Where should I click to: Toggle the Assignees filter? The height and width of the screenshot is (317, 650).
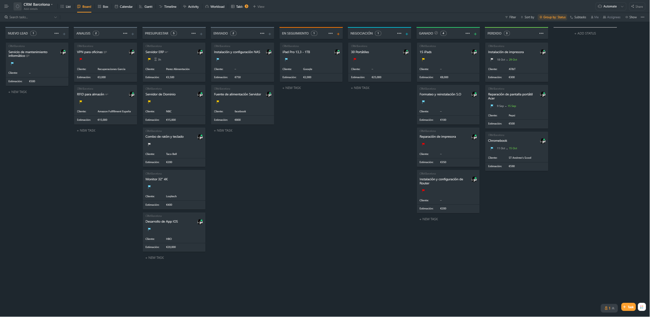click(611, 17)
